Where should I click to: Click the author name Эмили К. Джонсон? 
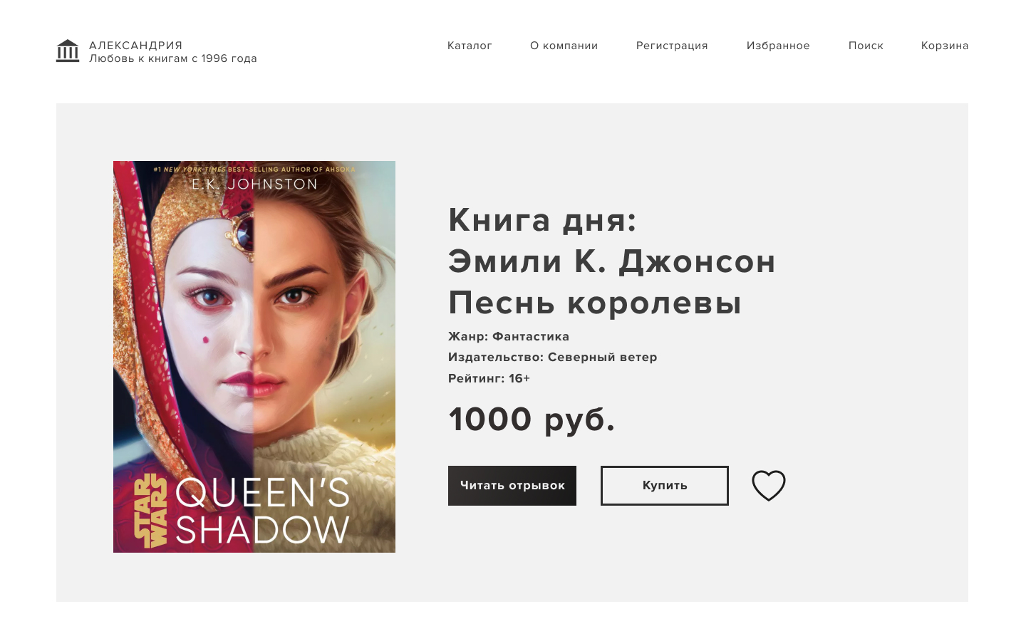pyautogui.click(x=611, y=261)
